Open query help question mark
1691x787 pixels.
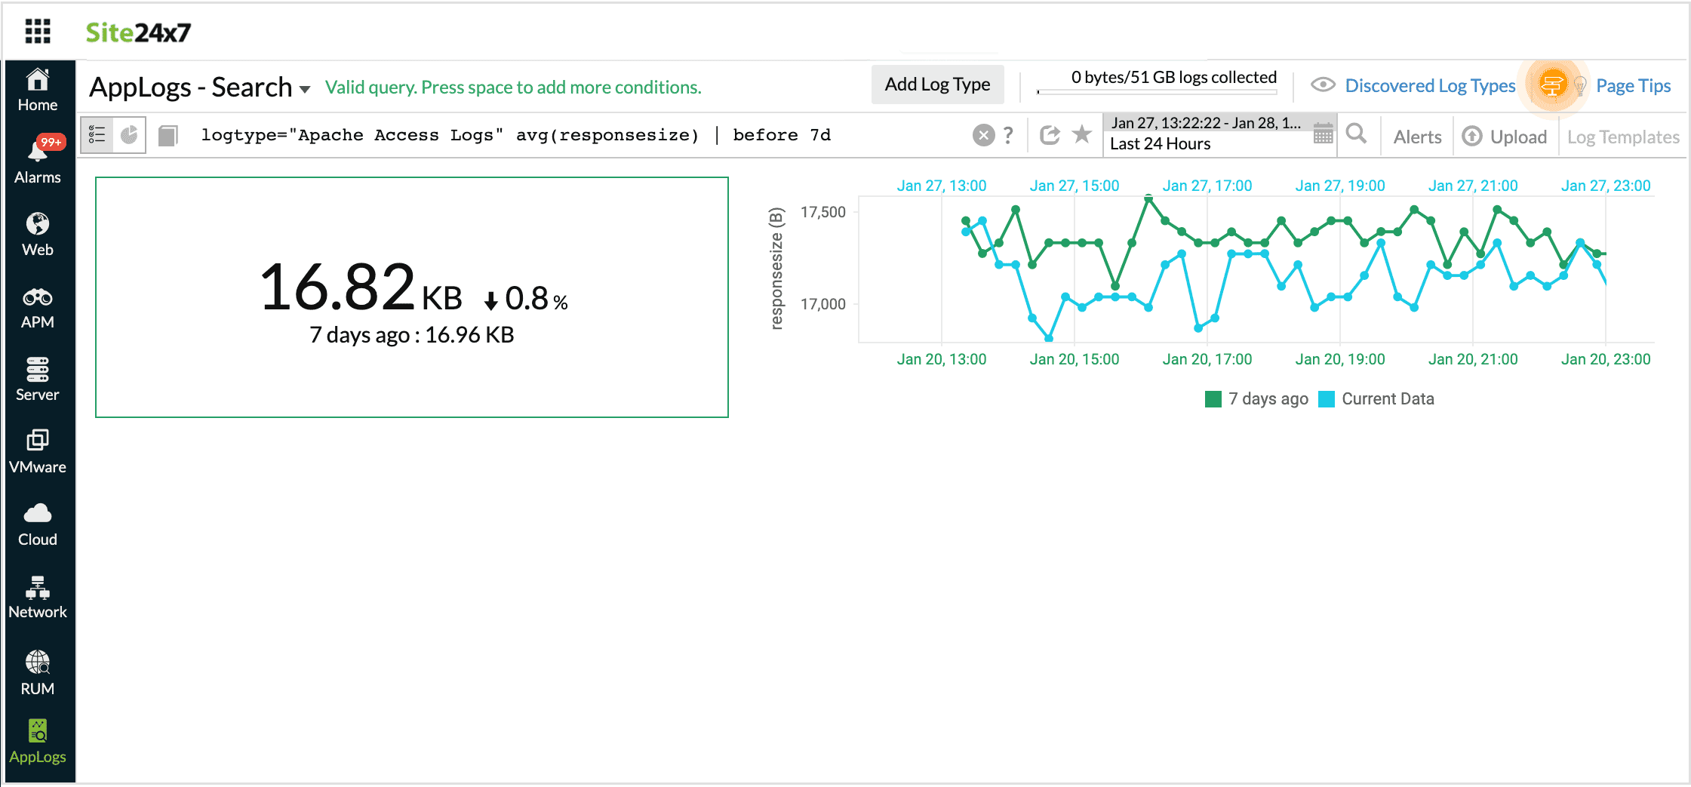click(1008, 135)
